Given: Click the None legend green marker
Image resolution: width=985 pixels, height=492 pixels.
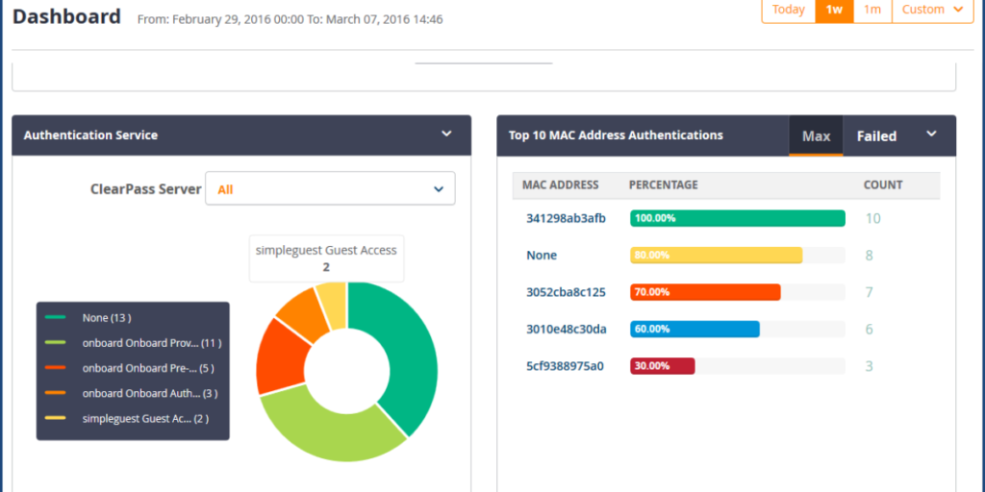Looking at the screenshot, I should point(55,317).
